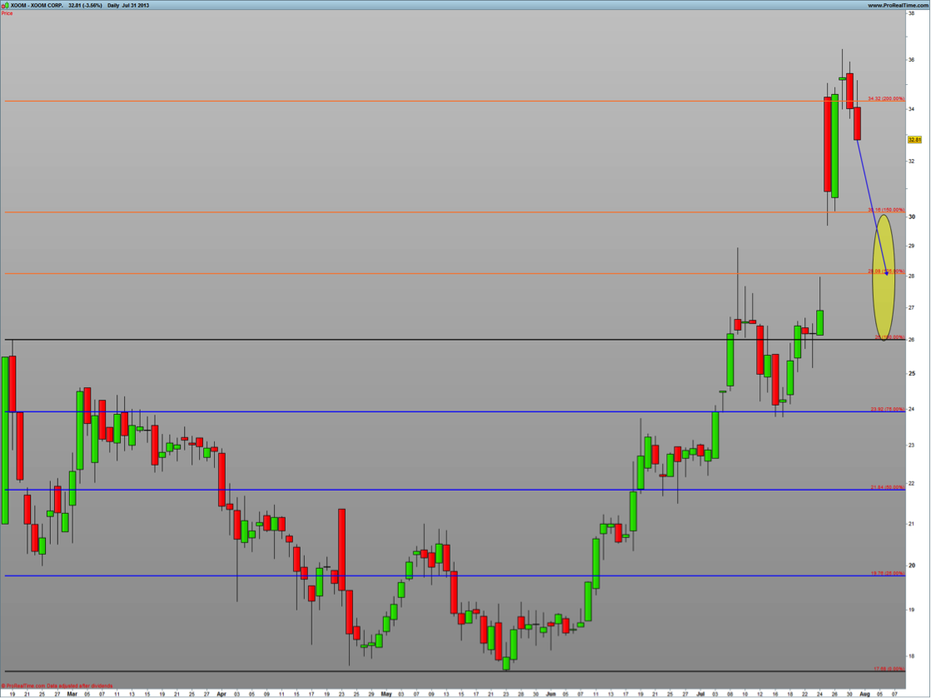Viewport: 931px width, 698px height.
Task: Click 'Jun' on the date axis
Action: point(550,693)
